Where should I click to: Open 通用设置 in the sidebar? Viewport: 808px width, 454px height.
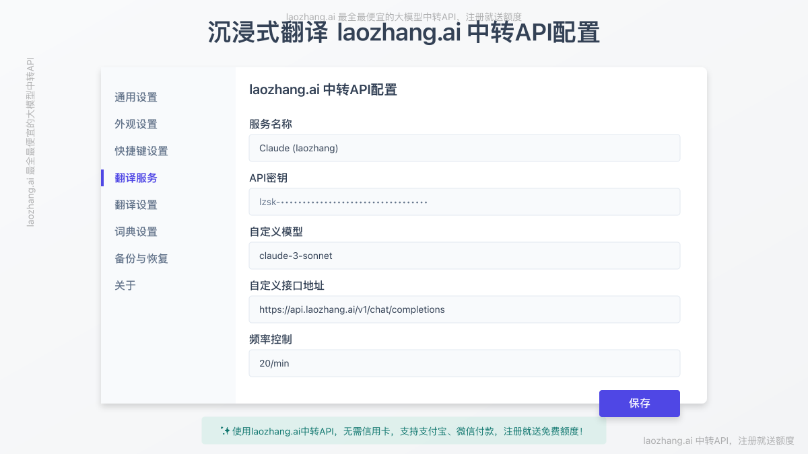[x=136, y=97]
